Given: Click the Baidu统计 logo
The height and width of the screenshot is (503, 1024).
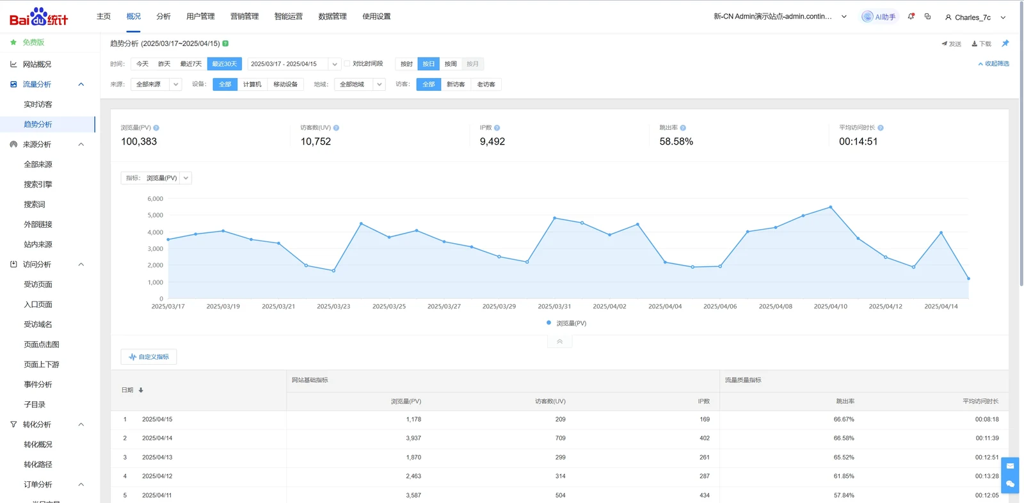Looking at the screenshot, I should [38, 17].
